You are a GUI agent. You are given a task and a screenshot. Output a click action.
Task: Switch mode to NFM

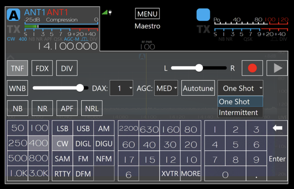click(x=104, y=158)
